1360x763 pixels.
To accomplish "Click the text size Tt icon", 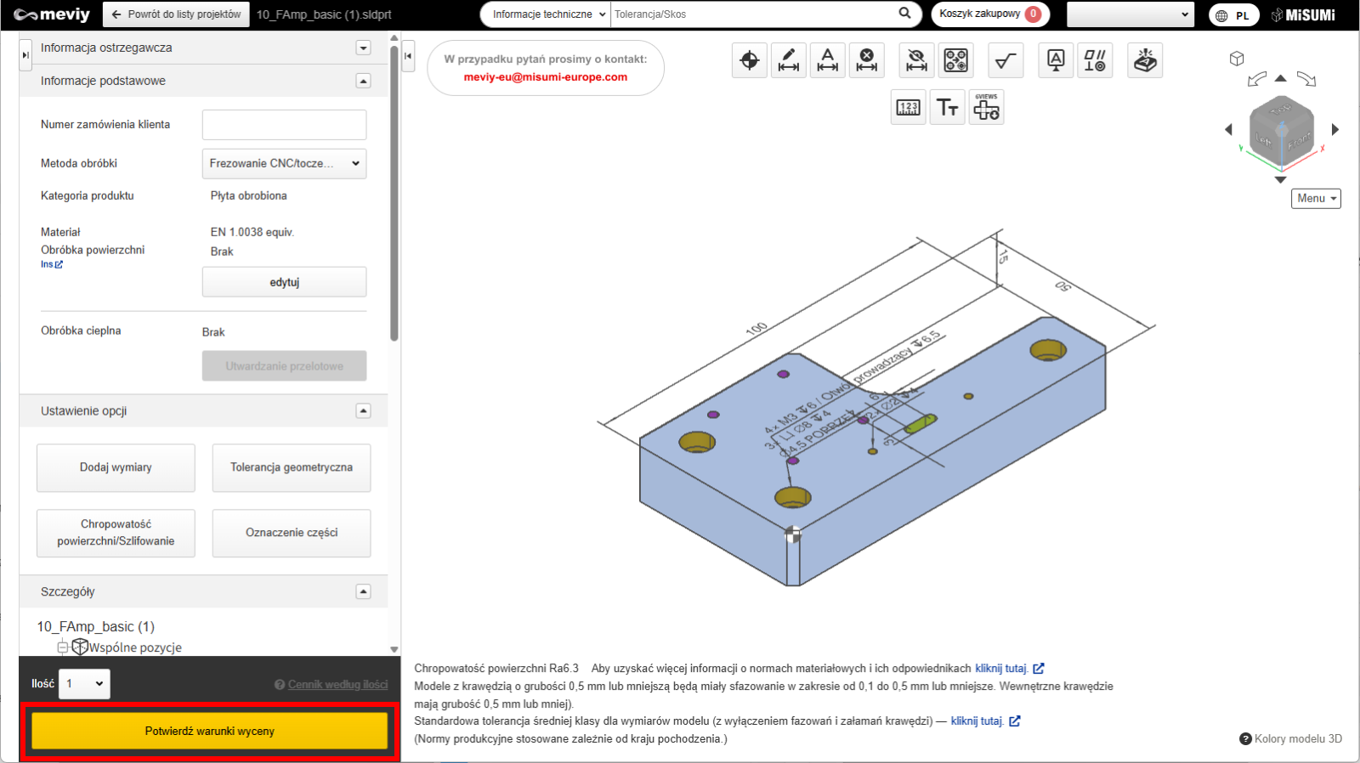I will click(x=947, y=108).
